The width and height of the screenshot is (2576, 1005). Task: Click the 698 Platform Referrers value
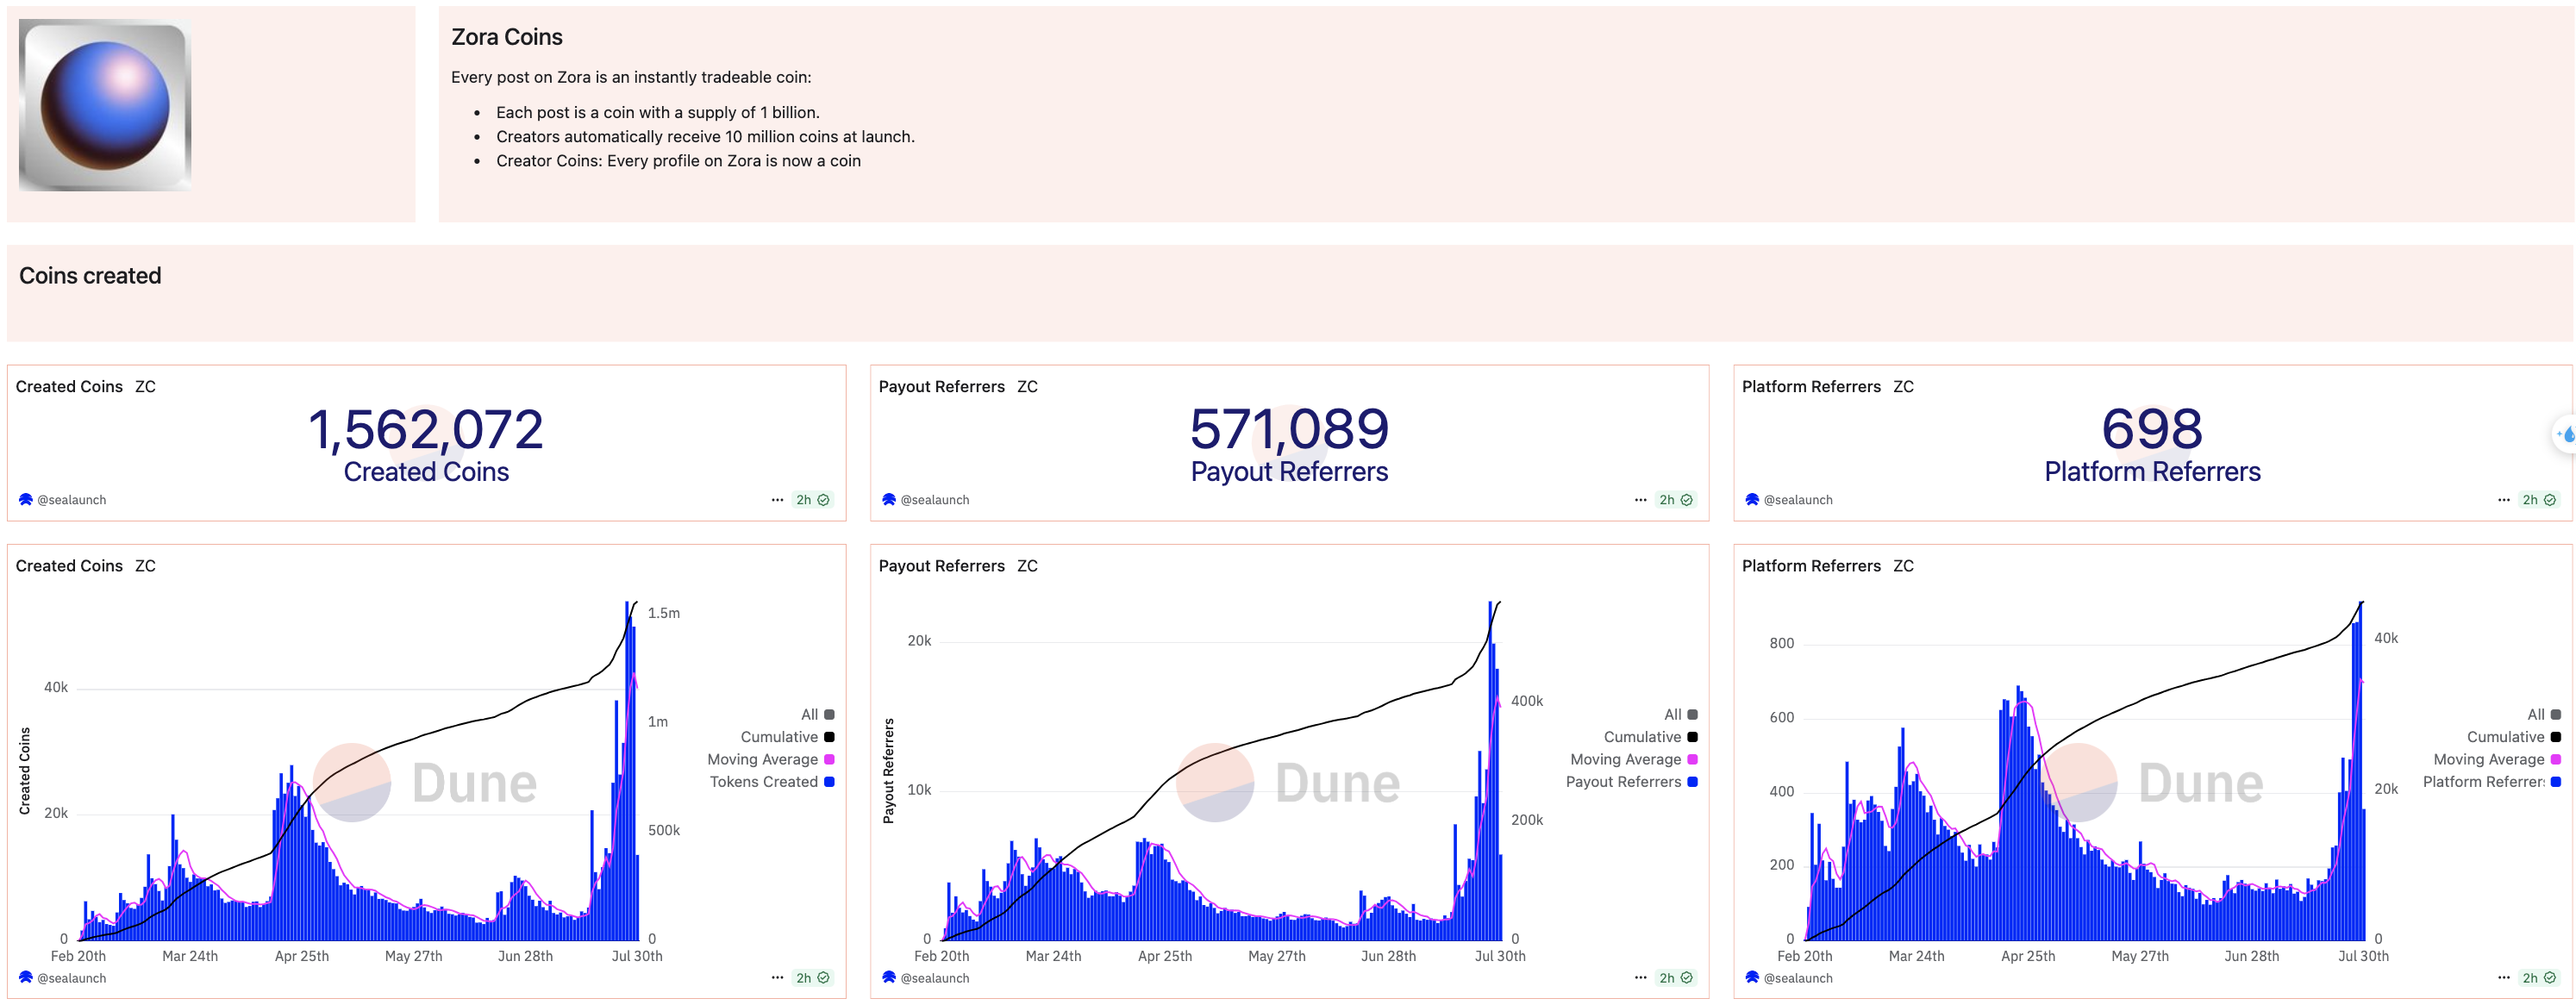point(2152,430)
